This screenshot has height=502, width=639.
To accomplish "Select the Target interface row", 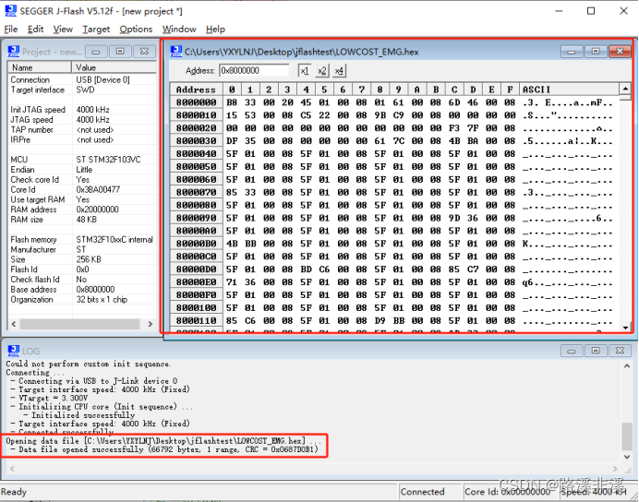I will click(82, 90).
